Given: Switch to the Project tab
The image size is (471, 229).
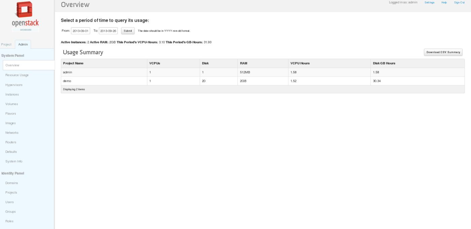Looking at the screenshot, I should tap(6, 44).
